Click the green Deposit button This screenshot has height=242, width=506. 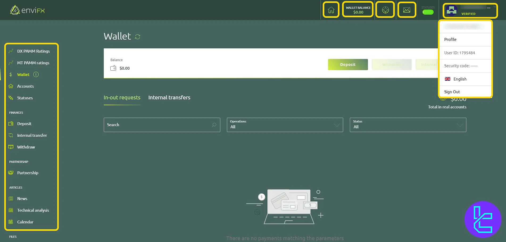[x=348, y=65]
